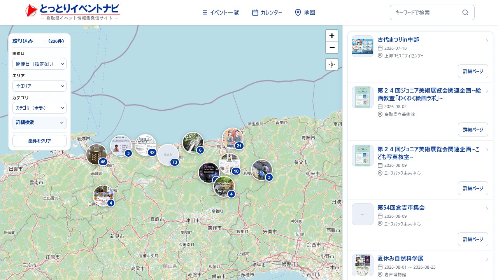
Task: Open the 夏休み自然科学展 event thumbnail
Action: [363, 265]
